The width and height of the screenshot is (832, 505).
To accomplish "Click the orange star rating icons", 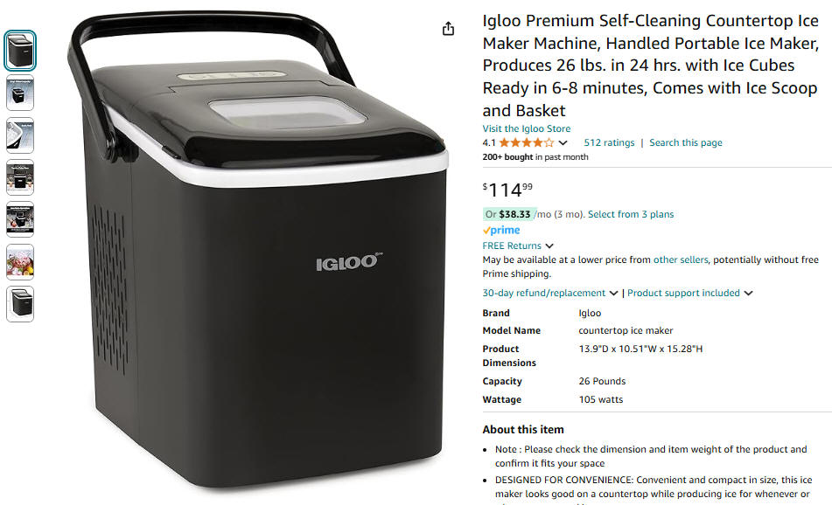I will click(527, 142).
